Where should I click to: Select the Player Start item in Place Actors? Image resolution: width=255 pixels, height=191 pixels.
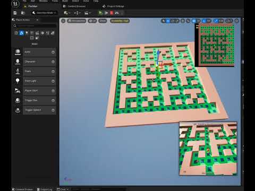(x=35, y=91)
